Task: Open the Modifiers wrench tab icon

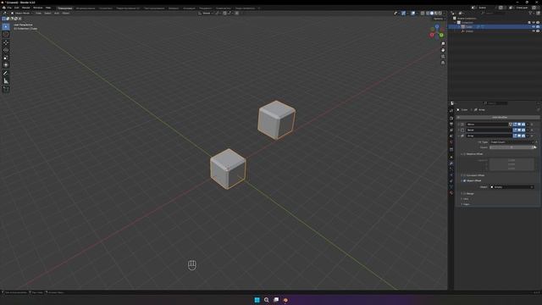Action: coord(451,164)
